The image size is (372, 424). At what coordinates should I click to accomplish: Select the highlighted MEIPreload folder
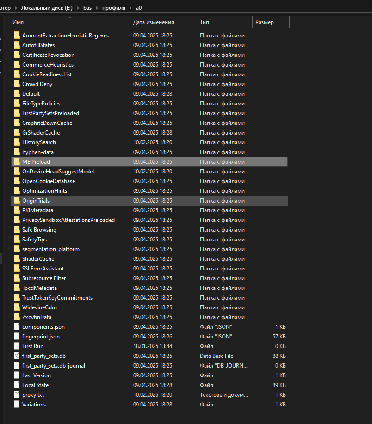36,161
